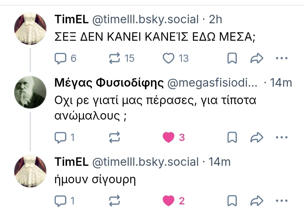Open Μέγας Φυσιοδίφης's profile avatar
The width and height of the screenshot is (304, 211).
coord(30,92)
